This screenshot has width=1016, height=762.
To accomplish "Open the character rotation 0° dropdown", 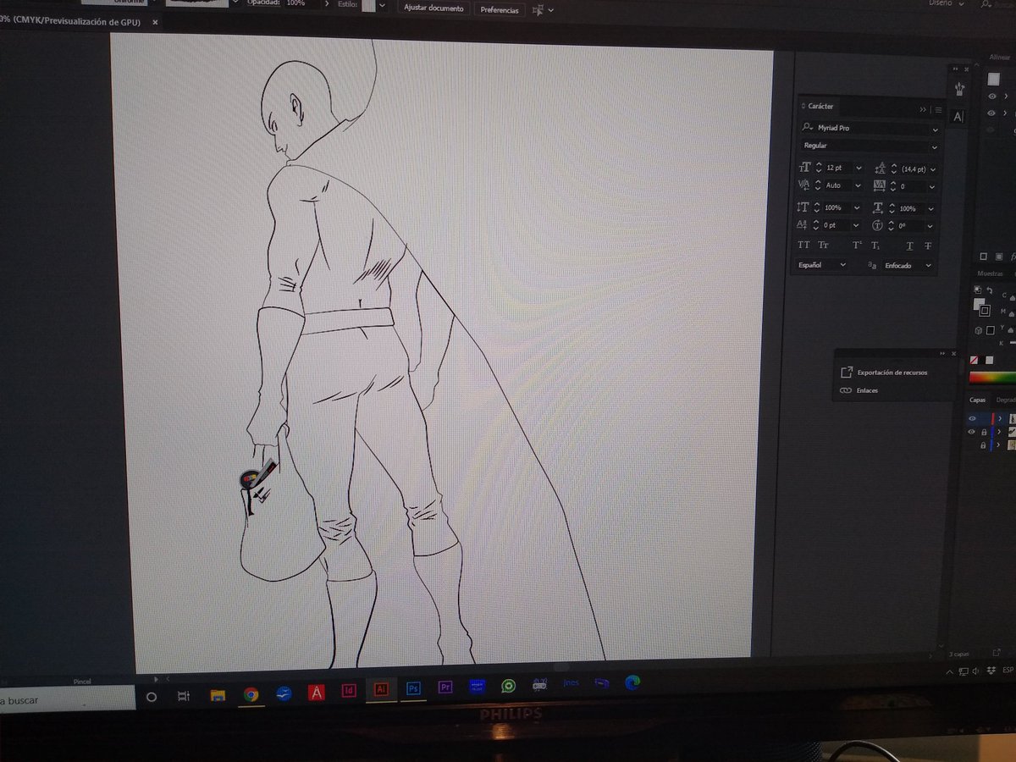I will point(930,226).
